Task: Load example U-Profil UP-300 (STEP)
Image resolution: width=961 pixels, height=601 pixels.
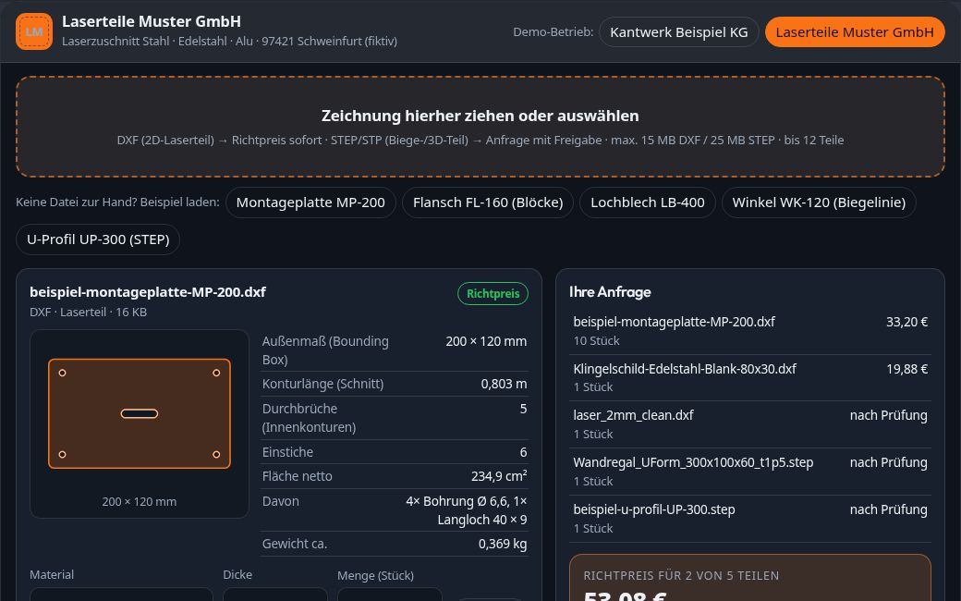Action: (x=98, y=239)
